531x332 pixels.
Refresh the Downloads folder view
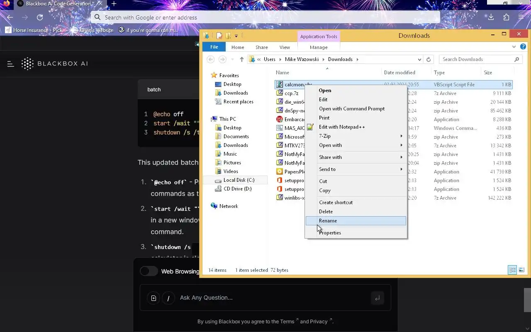pyautogui.click(x=429, y=59)
